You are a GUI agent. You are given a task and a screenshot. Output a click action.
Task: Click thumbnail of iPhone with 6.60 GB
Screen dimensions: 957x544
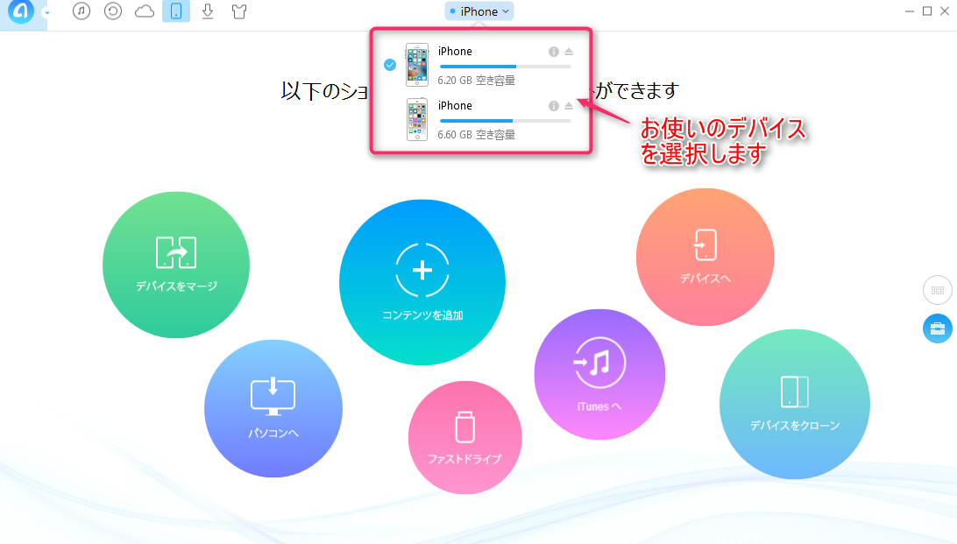pos(417,119)
